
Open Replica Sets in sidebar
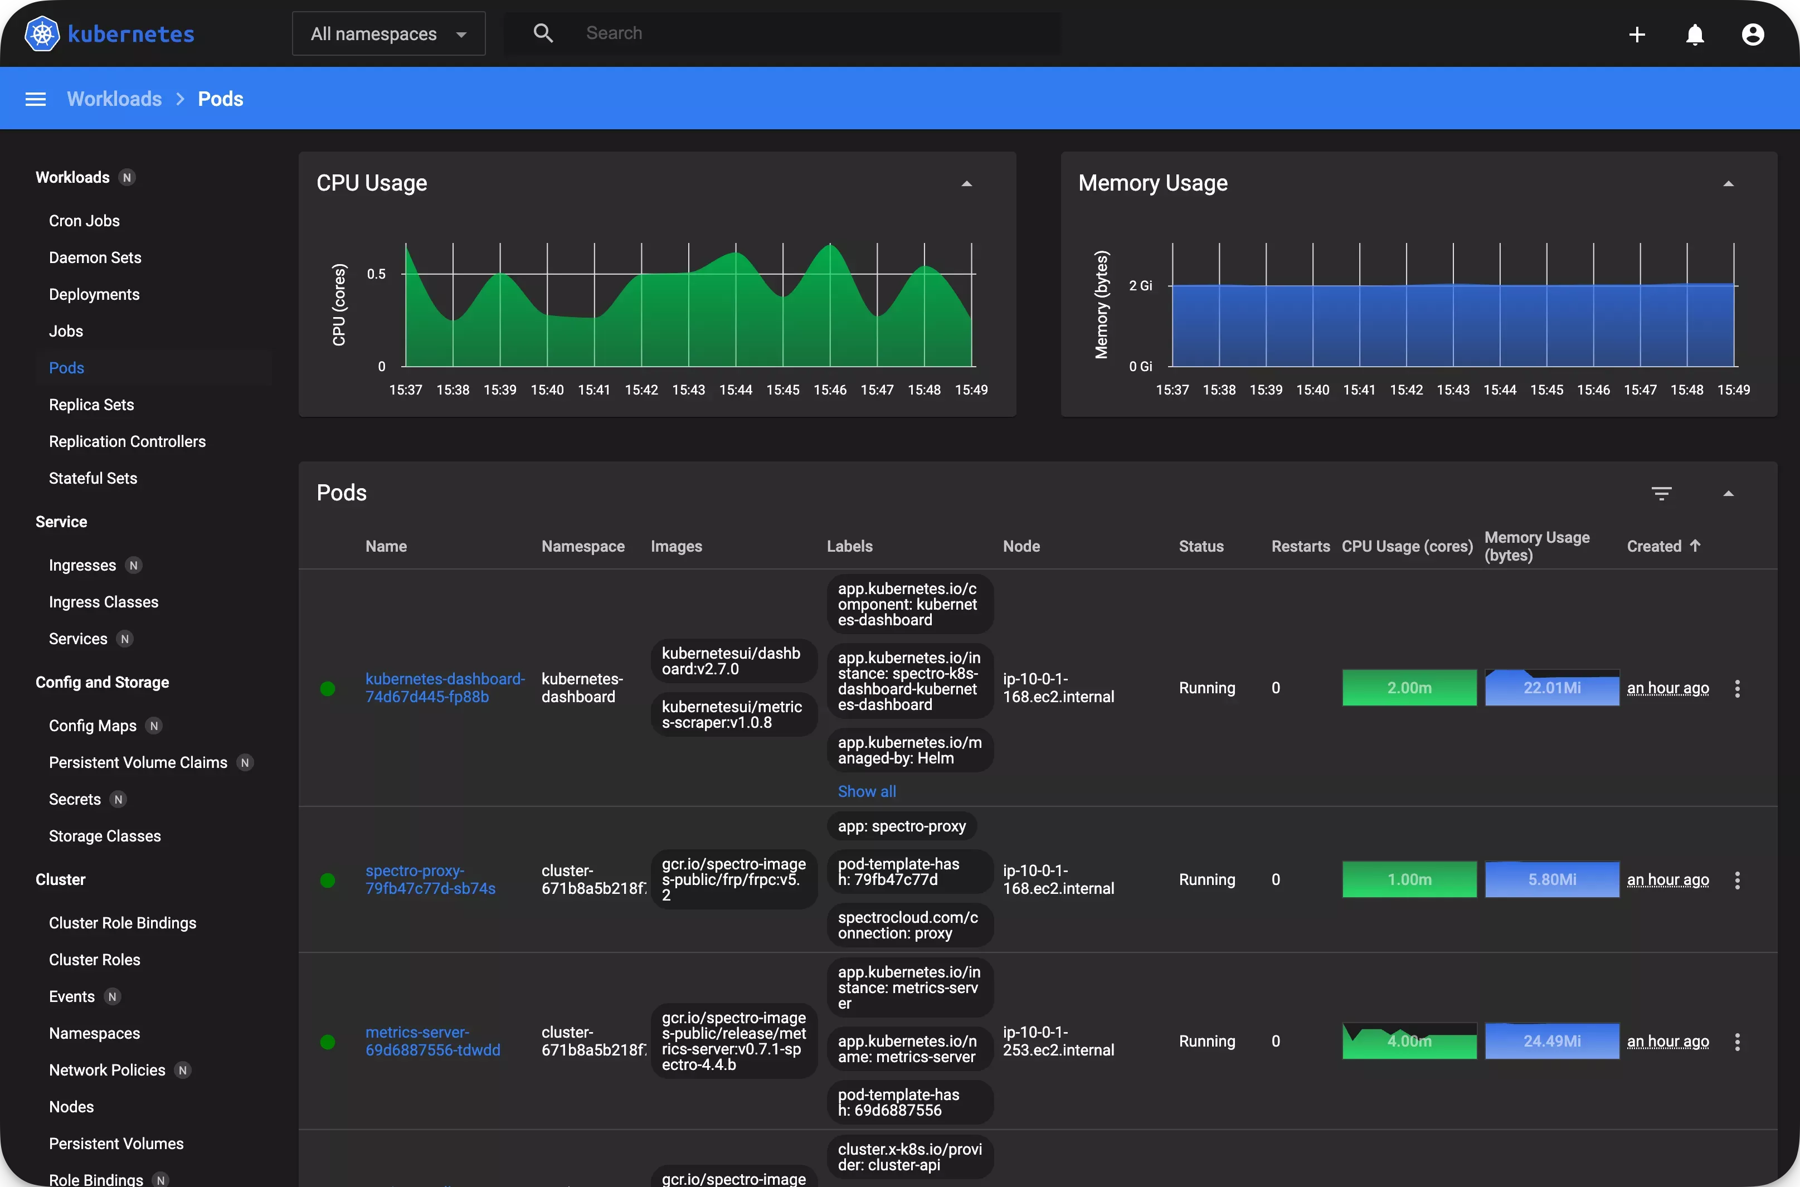91,405
